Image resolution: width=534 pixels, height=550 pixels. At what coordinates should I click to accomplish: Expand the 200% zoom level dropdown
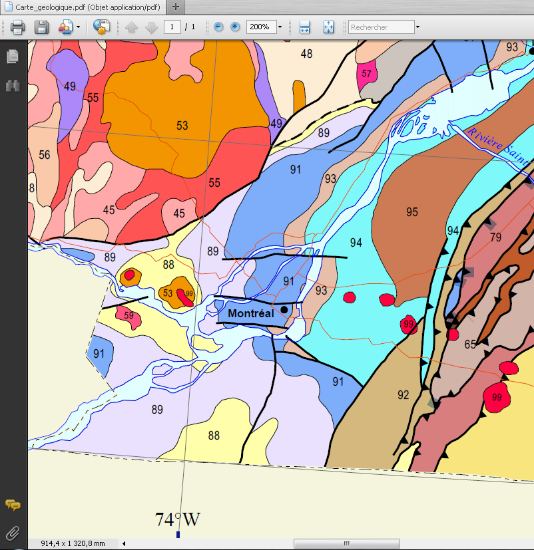[x=280, y=27]
